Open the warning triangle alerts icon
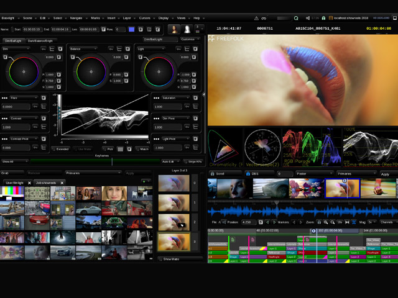 (x=256, y=18)
